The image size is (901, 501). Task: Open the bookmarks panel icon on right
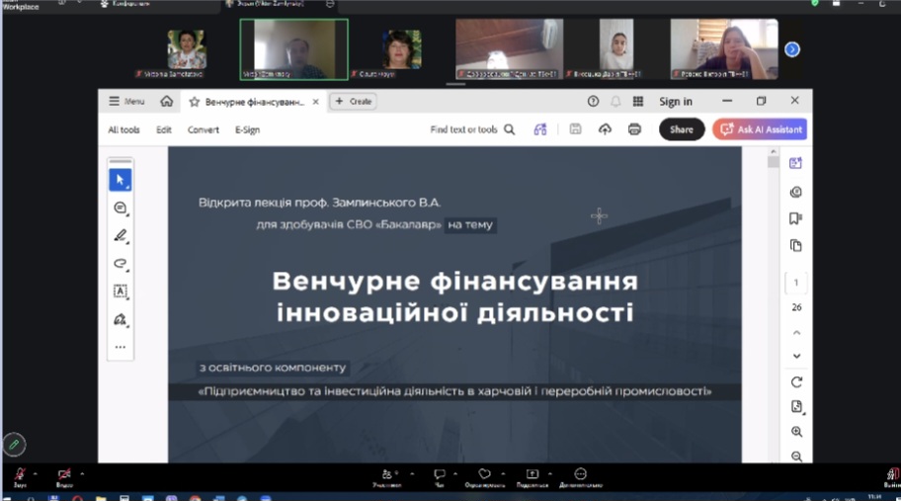pyautogui.click(x=796, y=218)
